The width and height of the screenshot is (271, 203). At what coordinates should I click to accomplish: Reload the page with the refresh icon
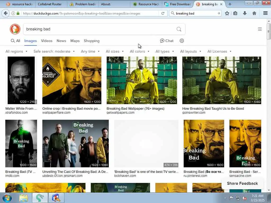(163, 13)
